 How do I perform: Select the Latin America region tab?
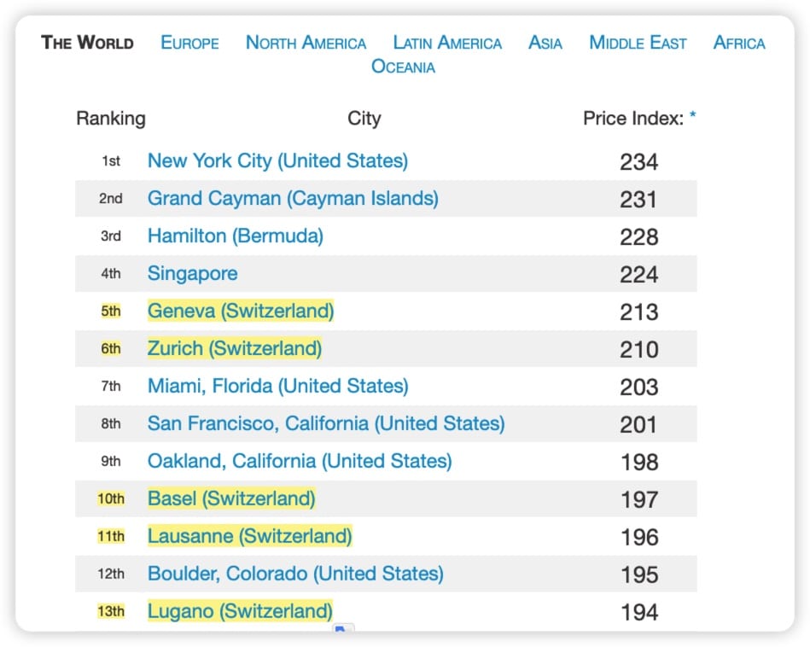pyautogui.click(x=447, y=43)
